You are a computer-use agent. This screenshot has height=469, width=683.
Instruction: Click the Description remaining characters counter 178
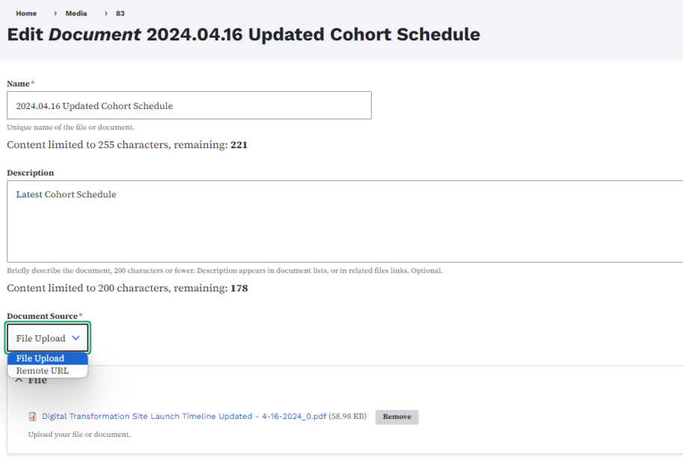point(239,288)
